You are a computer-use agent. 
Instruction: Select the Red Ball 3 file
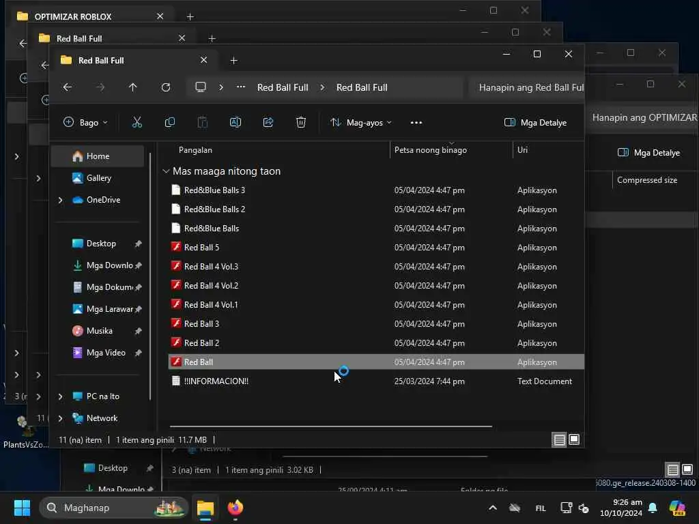pyautogui.click(x=376, y=324)
